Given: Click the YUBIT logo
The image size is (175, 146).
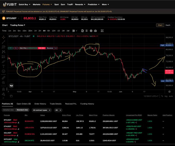Looking at the screenshot, I should 10,4.
